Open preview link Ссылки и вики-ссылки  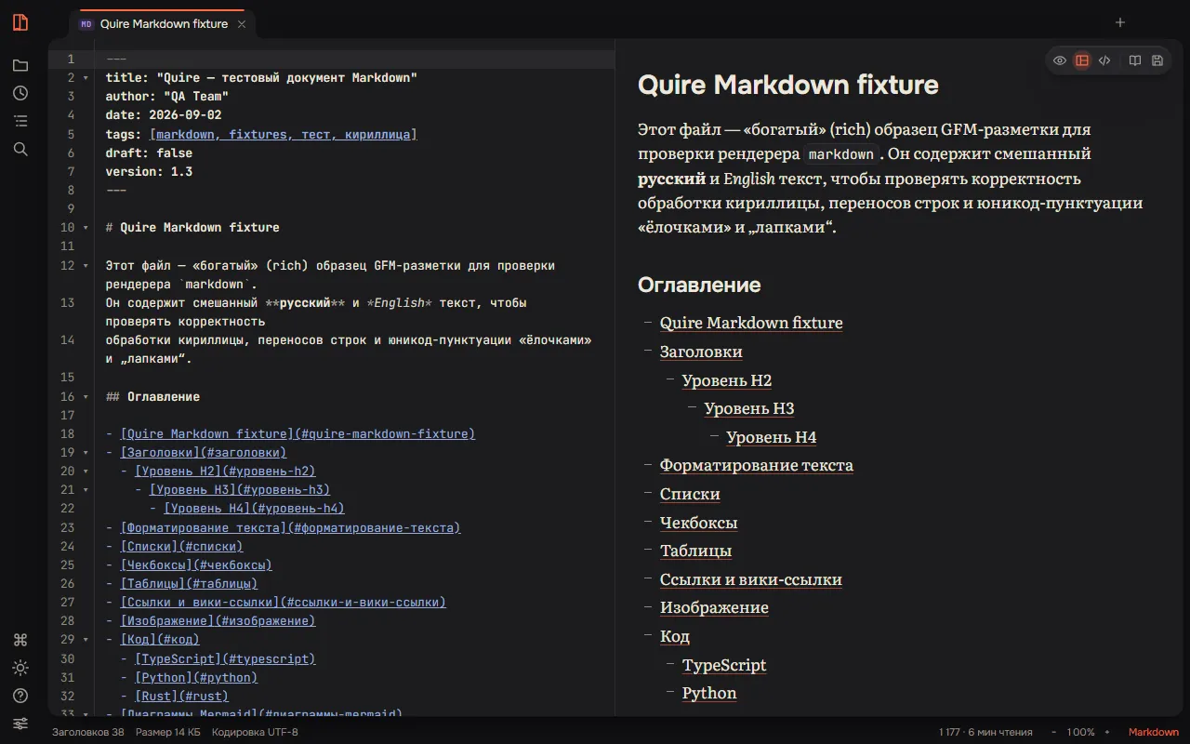[751, 579]
